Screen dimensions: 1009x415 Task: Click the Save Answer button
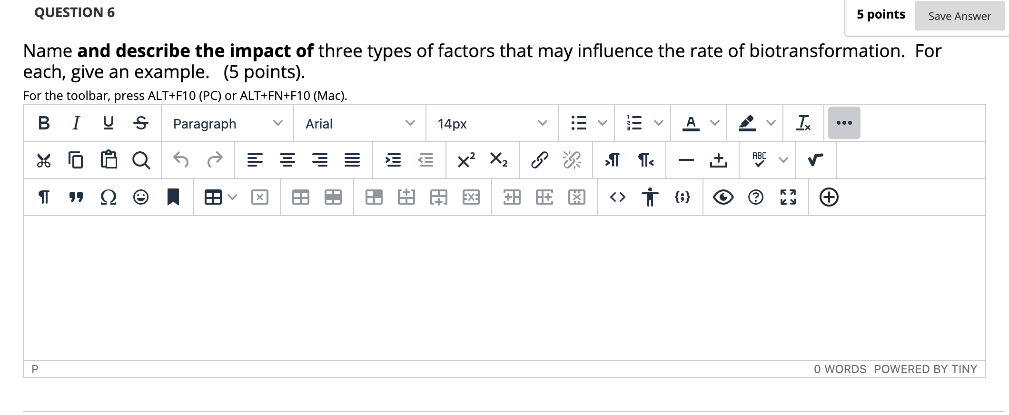[x=960, y=16]
